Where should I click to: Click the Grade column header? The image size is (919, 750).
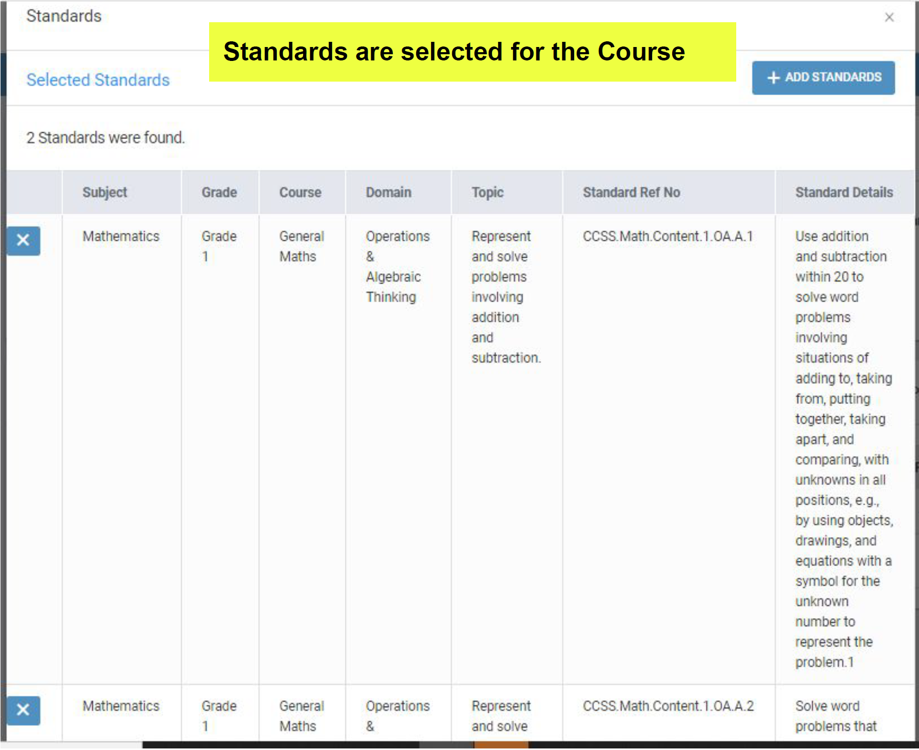(x=219, y=192)
